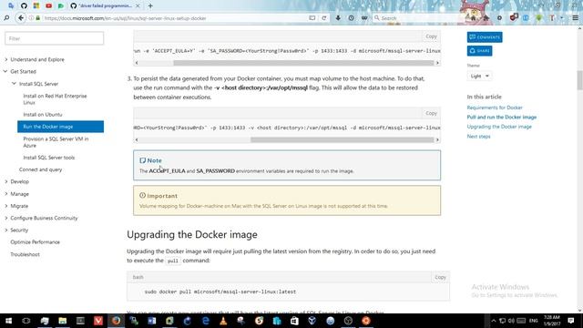
Task: Copy the first docker run code block
Action: tap(431, 36)
